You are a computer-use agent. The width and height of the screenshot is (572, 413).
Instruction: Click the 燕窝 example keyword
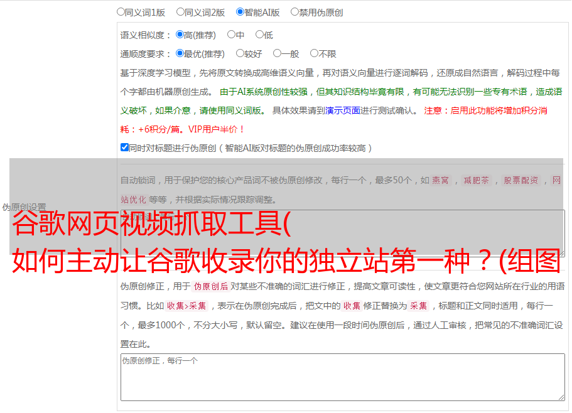[441, 180]
